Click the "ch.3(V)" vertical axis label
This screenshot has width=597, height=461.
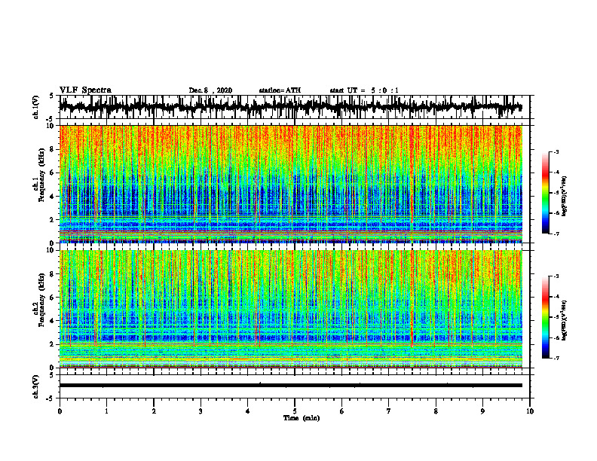pos(36,386)
